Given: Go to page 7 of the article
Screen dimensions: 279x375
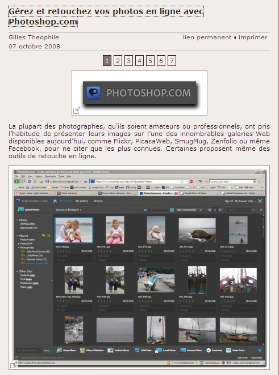Looking at the screenshot, I should [x=172, y=61].
